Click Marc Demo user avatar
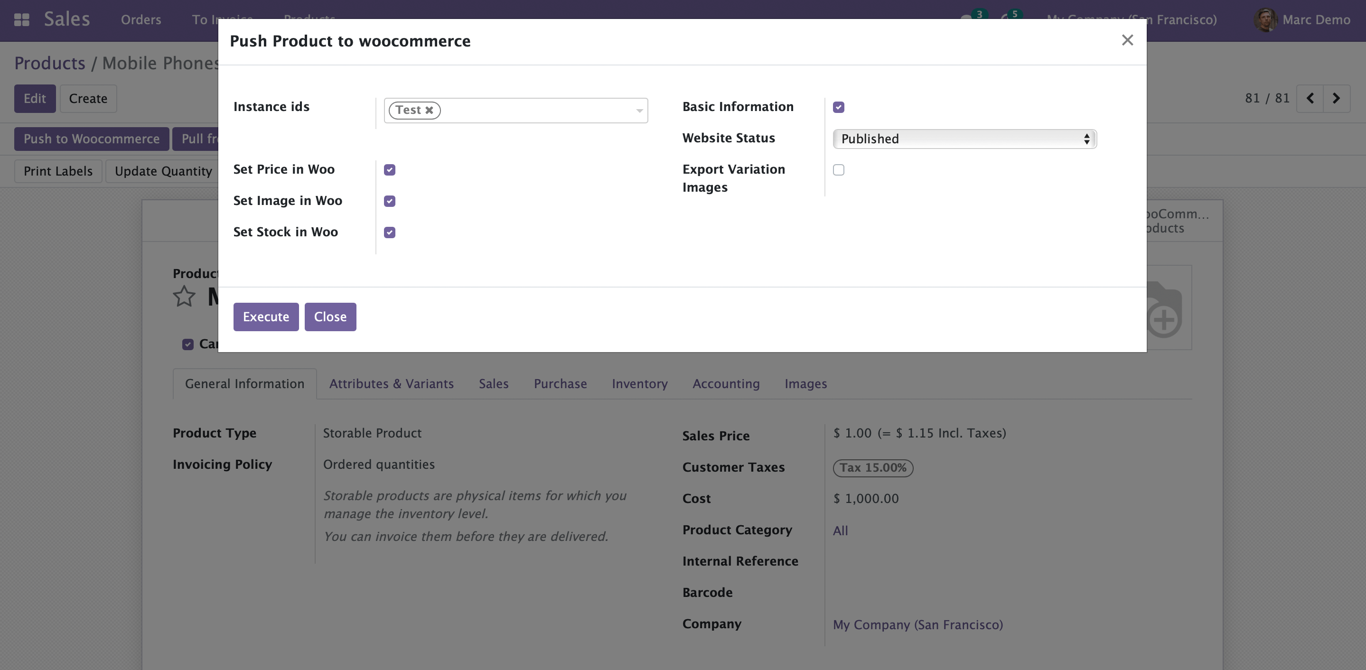This screenshot has width=1366, height=670. point(1265,20)
